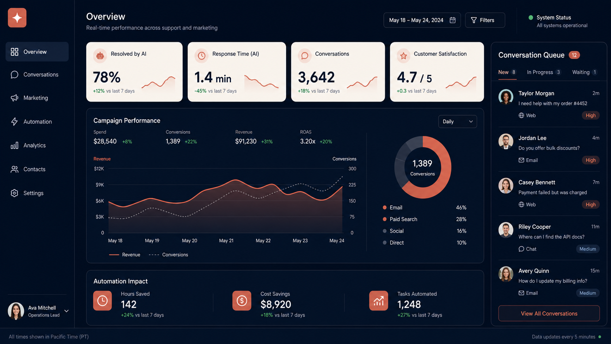Open Riley Cooper's conversation

[x=549, y=238]
